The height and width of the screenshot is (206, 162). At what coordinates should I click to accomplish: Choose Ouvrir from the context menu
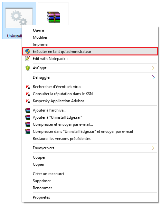[x=39, y=30]
